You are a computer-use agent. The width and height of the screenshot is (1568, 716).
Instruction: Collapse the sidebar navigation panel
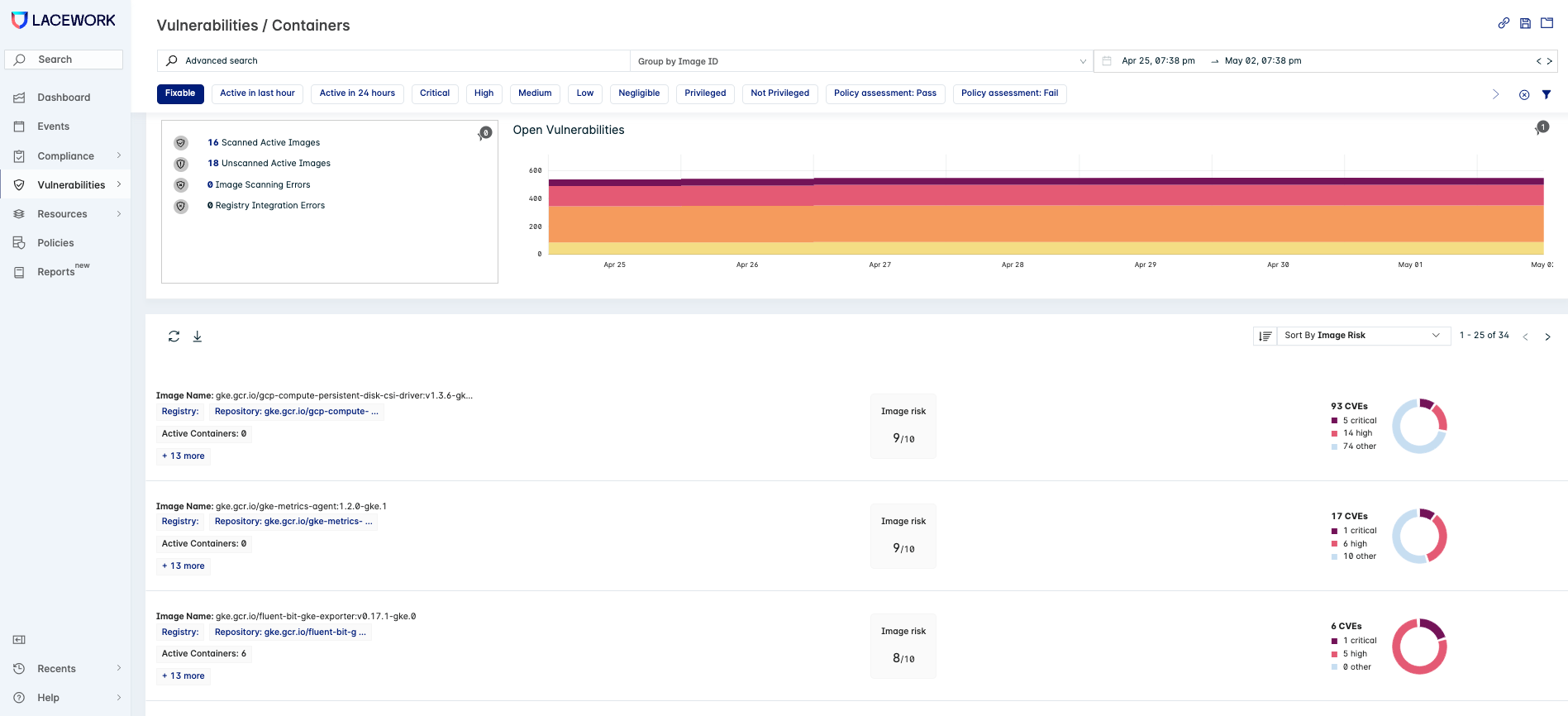(x=19, y=640)
